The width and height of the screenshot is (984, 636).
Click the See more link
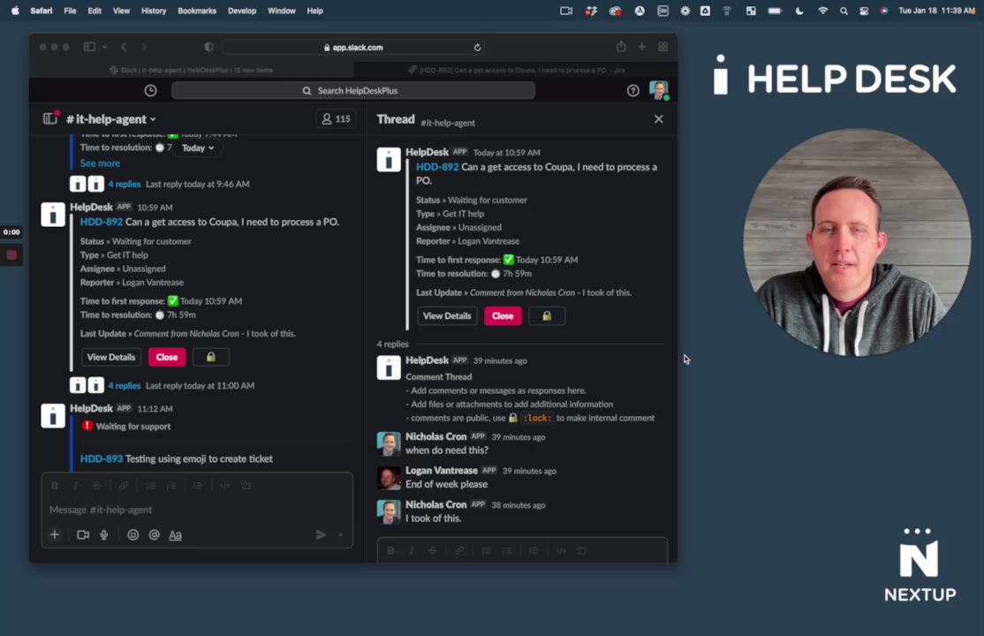click(100, 163)
